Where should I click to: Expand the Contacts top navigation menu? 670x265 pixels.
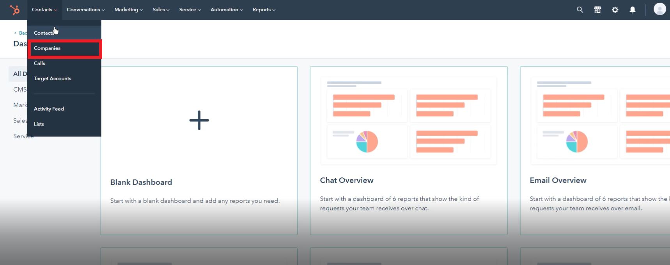tap(44, 10)
